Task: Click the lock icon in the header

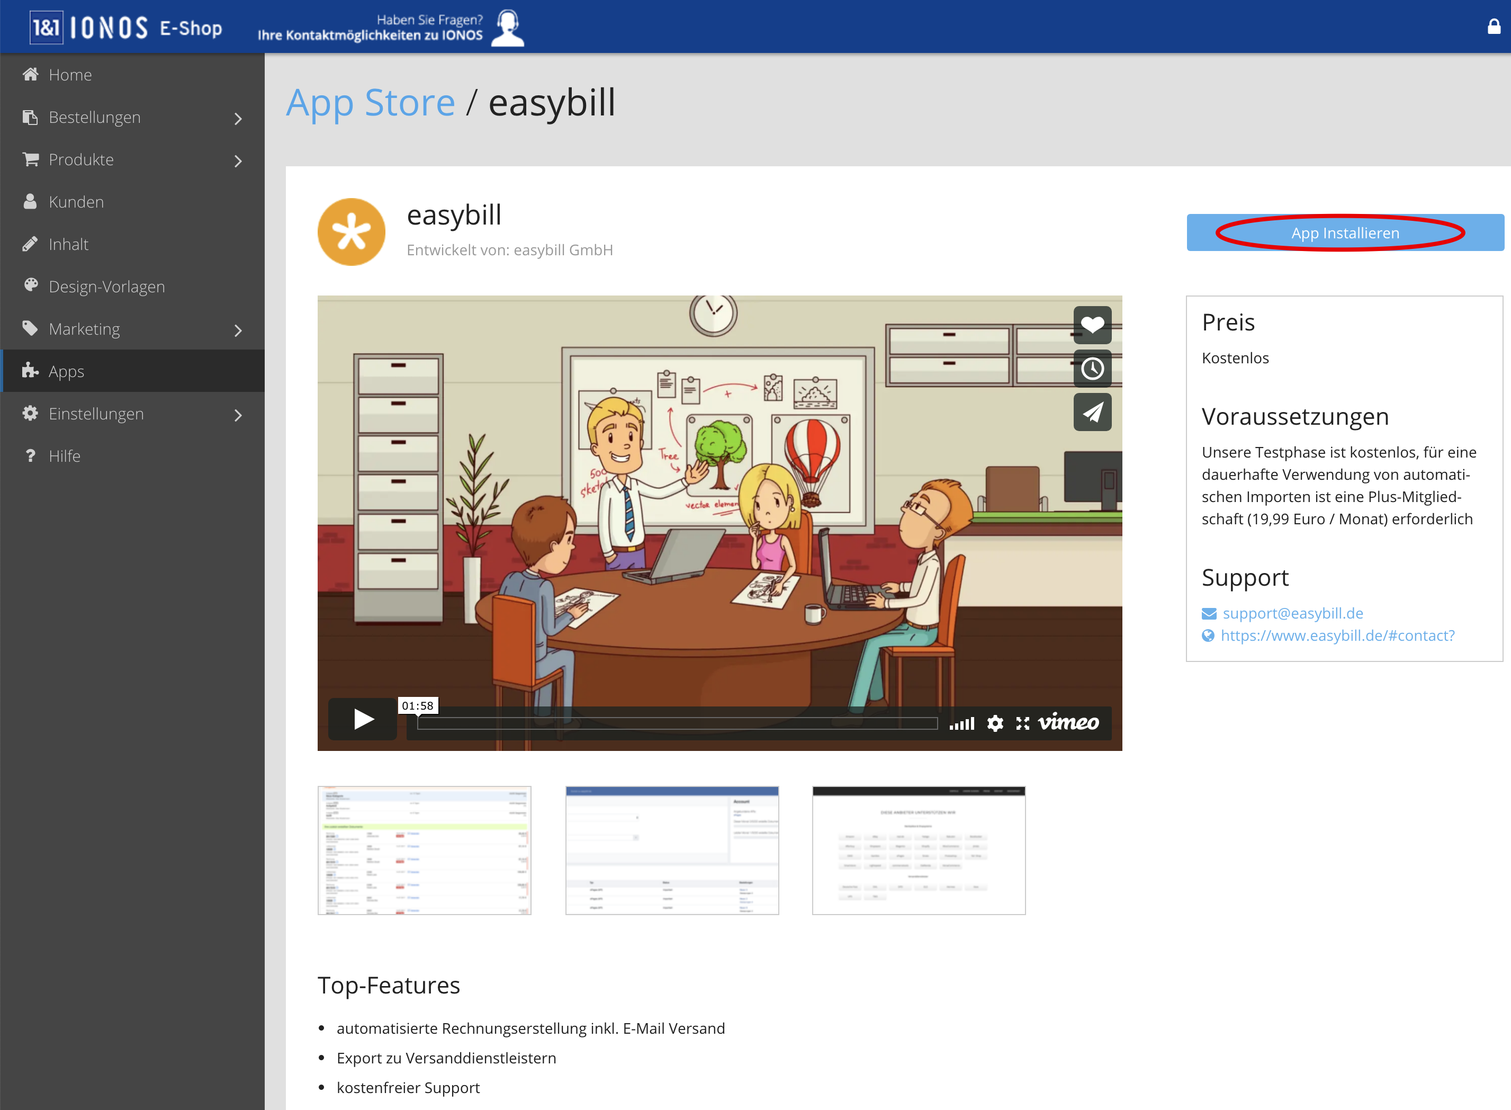Action: (1494, 26)
